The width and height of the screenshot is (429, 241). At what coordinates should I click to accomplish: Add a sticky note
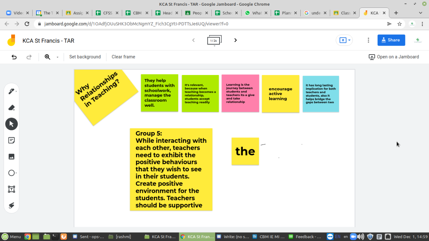11,140
